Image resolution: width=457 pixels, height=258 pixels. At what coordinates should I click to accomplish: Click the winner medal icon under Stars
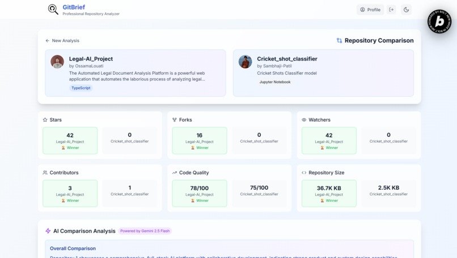point(64,148)
